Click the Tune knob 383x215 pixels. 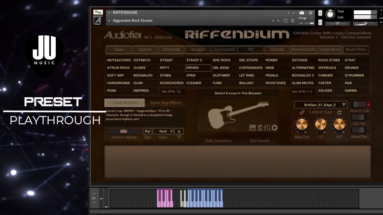point(330,14)
